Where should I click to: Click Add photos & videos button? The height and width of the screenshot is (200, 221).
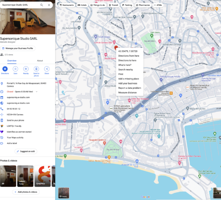26,192
